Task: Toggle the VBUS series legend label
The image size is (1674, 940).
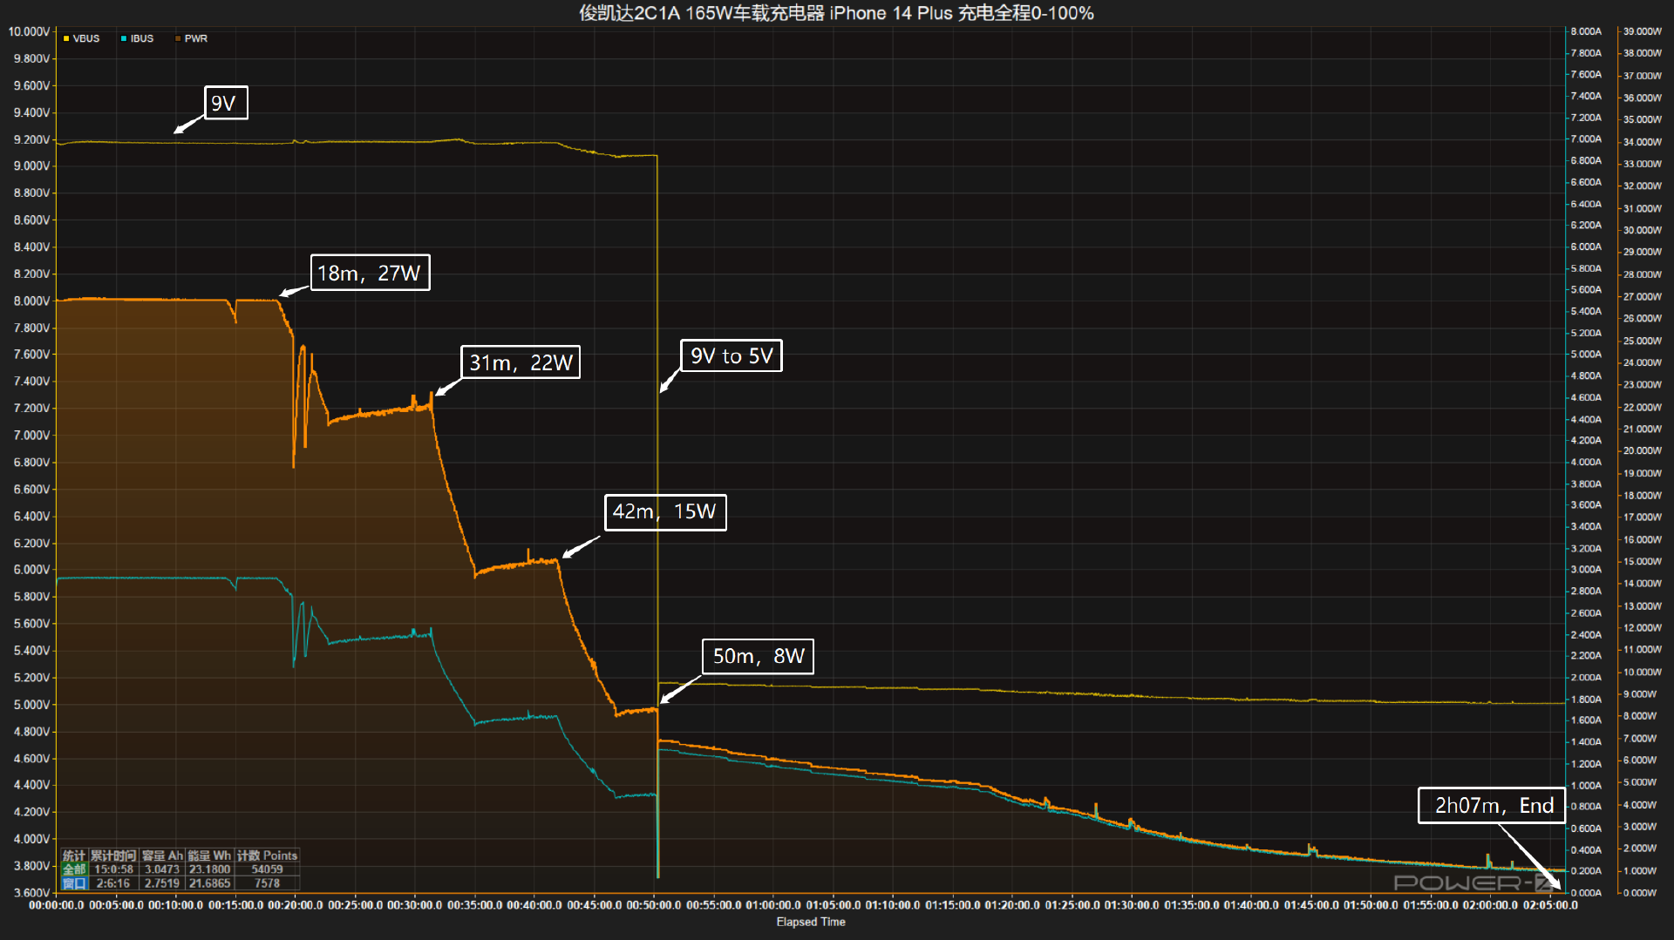Action: 86,39
